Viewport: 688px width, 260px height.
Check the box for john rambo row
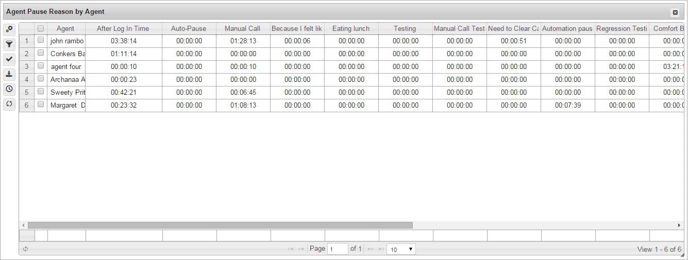41,41
